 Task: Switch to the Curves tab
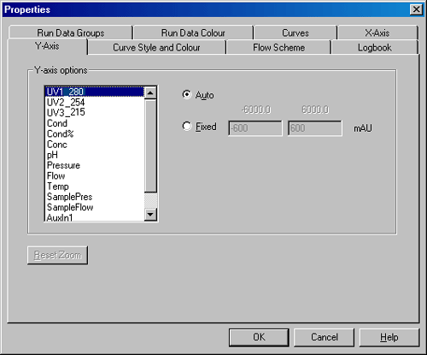tap(295, 33)
